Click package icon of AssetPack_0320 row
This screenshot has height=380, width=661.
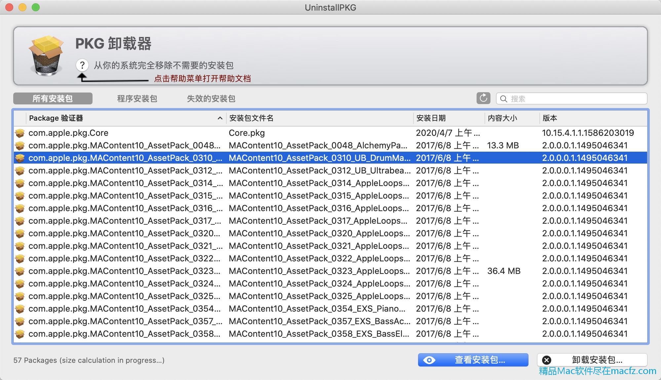point(20,233)
